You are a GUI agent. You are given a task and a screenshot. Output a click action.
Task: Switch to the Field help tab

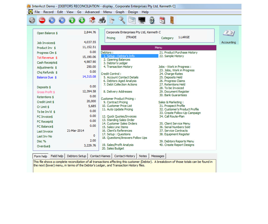pos(57,156)
